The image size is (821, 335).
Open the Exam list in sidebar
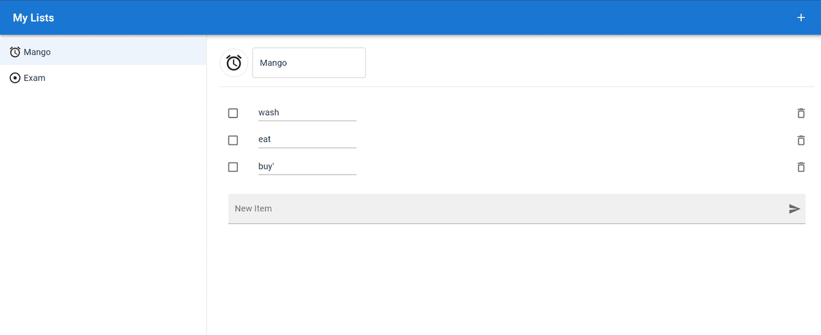35,78
